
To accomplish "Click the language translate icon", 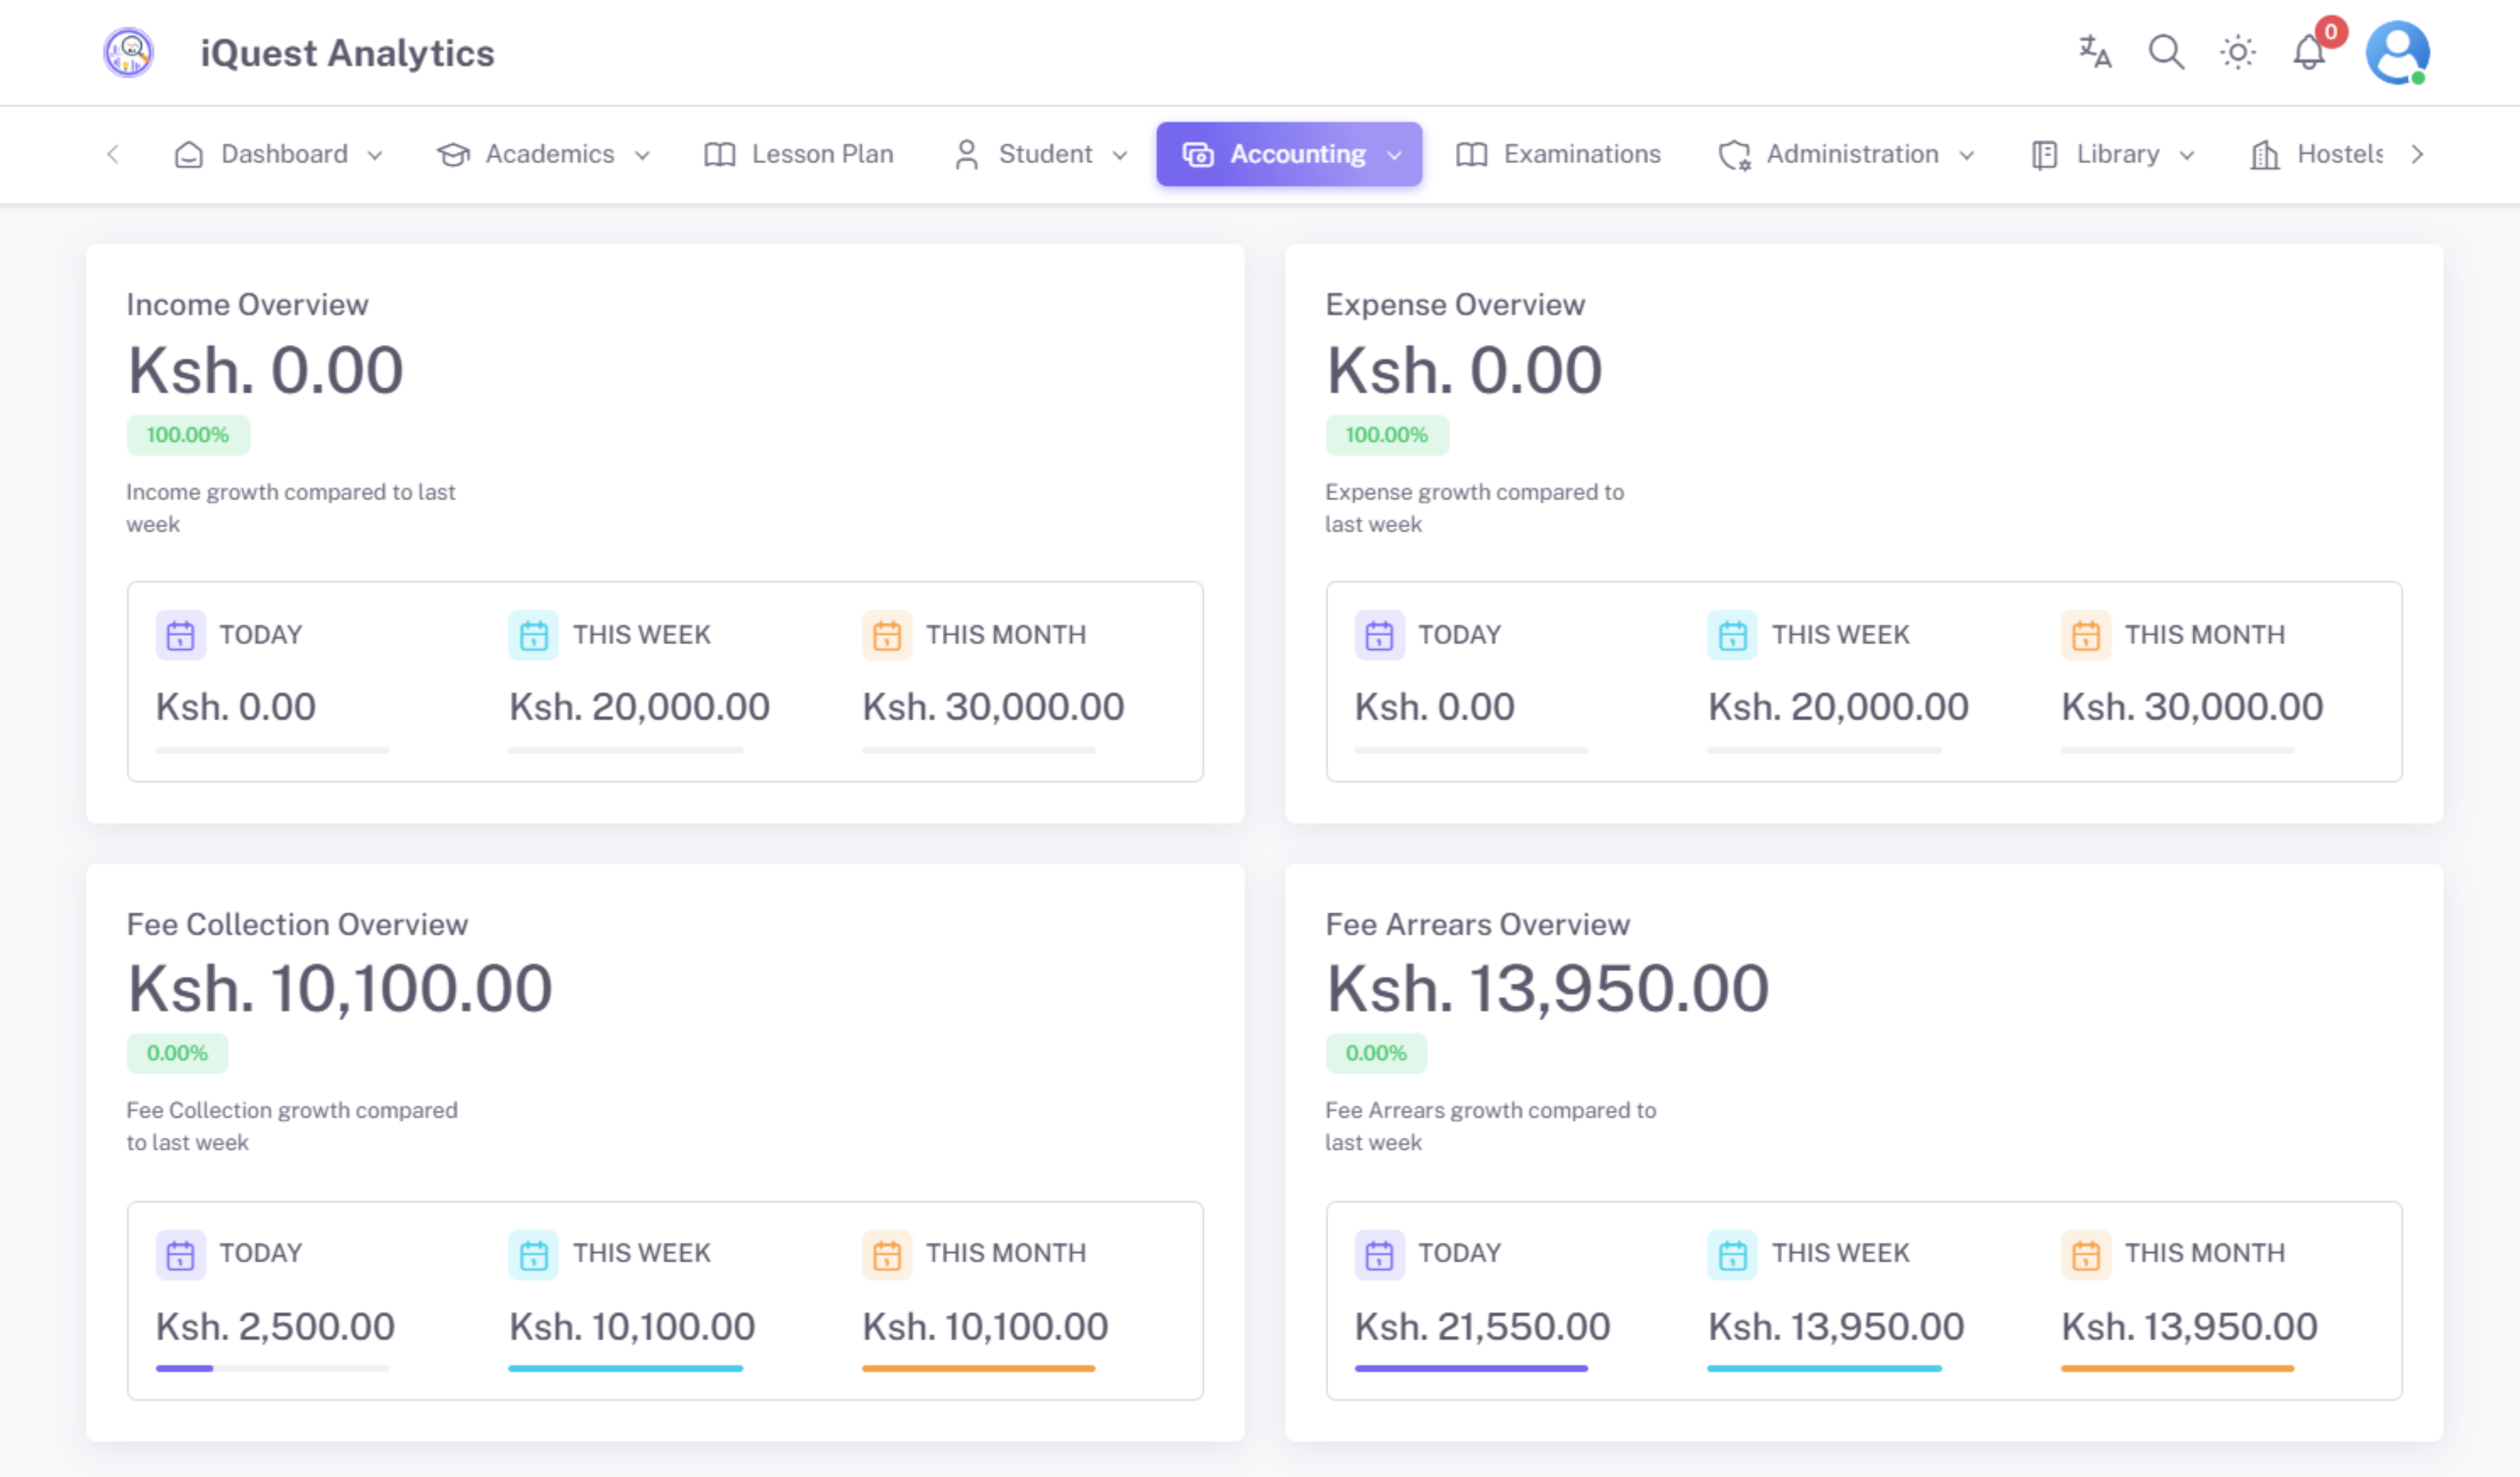I will tap(2094, 52).
